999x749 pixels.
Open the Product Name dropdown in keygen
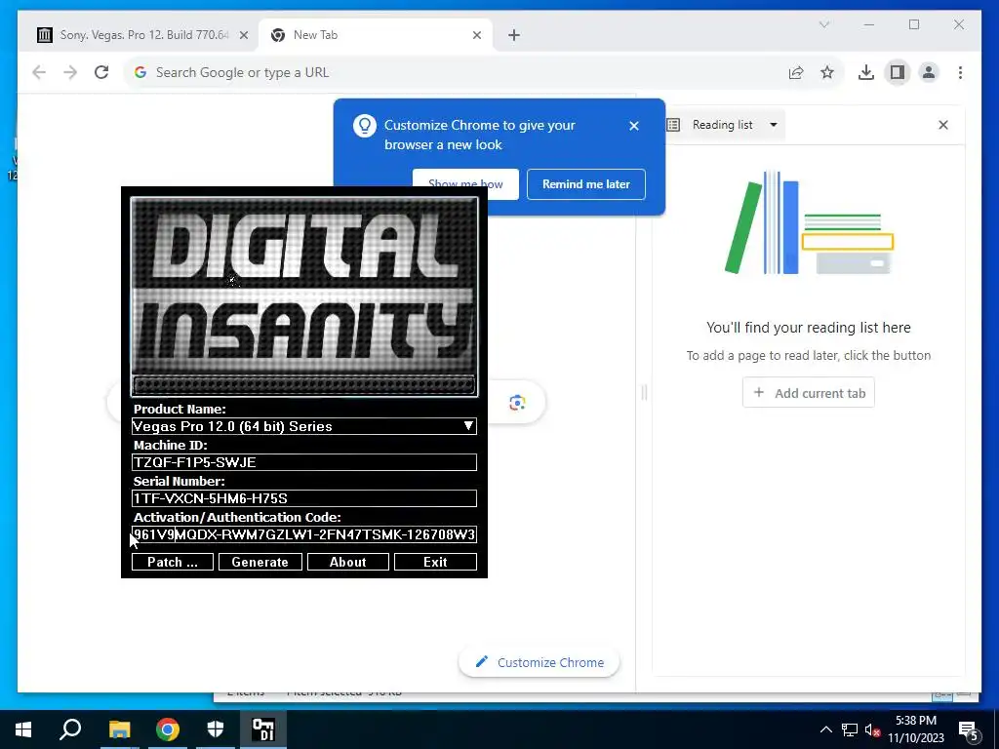pos(304,426)
